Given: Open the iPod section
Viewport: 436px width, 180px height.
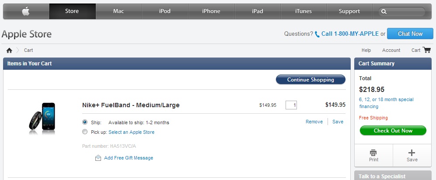Looking at the screenshot, I should pyautogui.click(x=165, y=11).
